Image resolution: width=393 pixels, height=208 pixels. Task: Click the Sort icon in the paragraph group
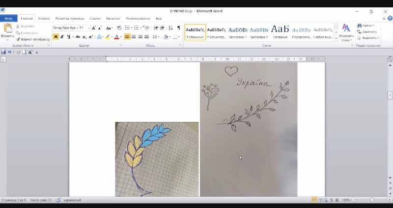click(x=170, y=28)
